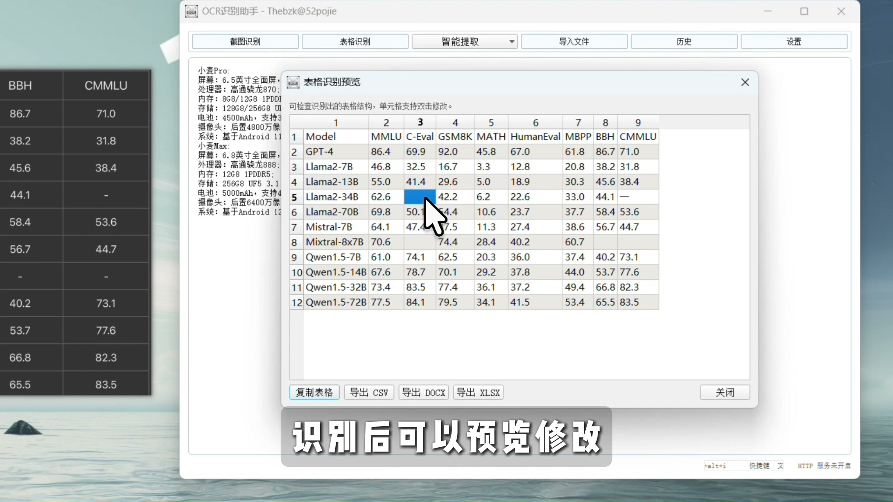
Task: Click the 'Qwen1.5-72B' model cell
Action: point(336,302)
